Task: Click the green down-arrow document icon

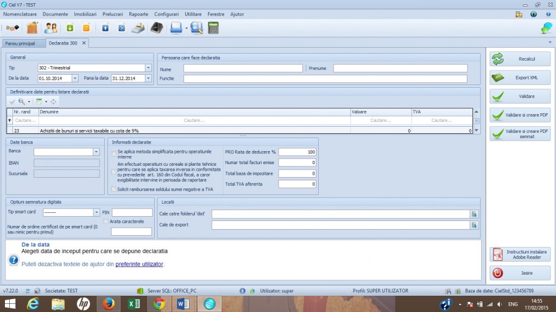Action: tap(70, 28)
